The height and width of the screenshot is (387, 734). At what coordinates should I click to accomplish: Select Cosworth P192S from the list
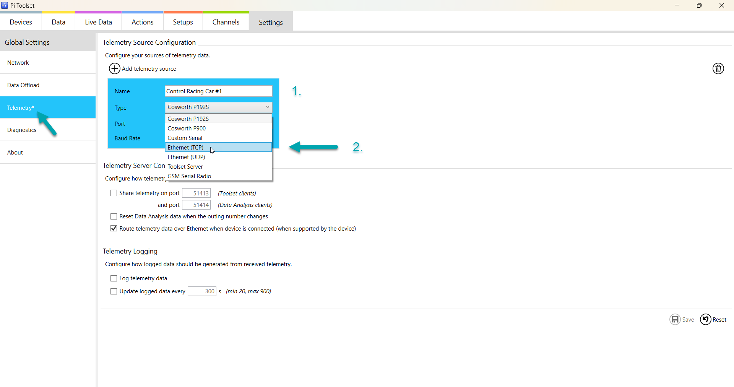coord(218,119)
